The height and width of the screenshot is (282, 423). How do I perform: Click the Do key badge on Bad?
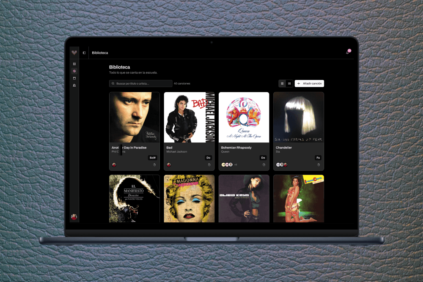208,158
